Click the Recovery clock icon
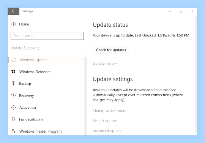 [x=13, y=95]
